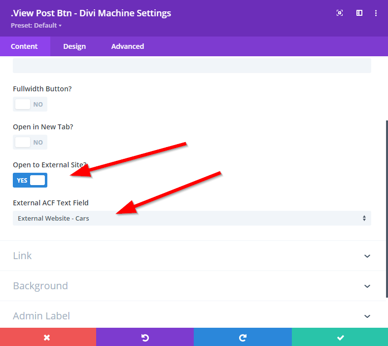Select the Content tab

pyautogui.click(x=24, y=46)
